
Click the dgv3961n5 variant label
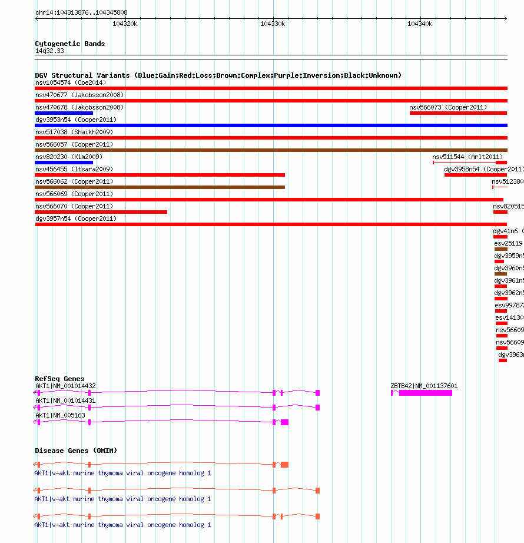click(509, 280)
